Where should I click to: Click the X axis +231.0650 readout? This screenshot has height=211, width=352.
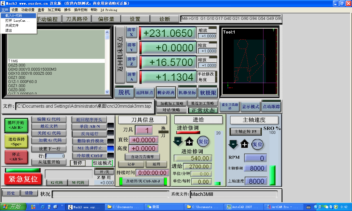[x=167, y=33]
